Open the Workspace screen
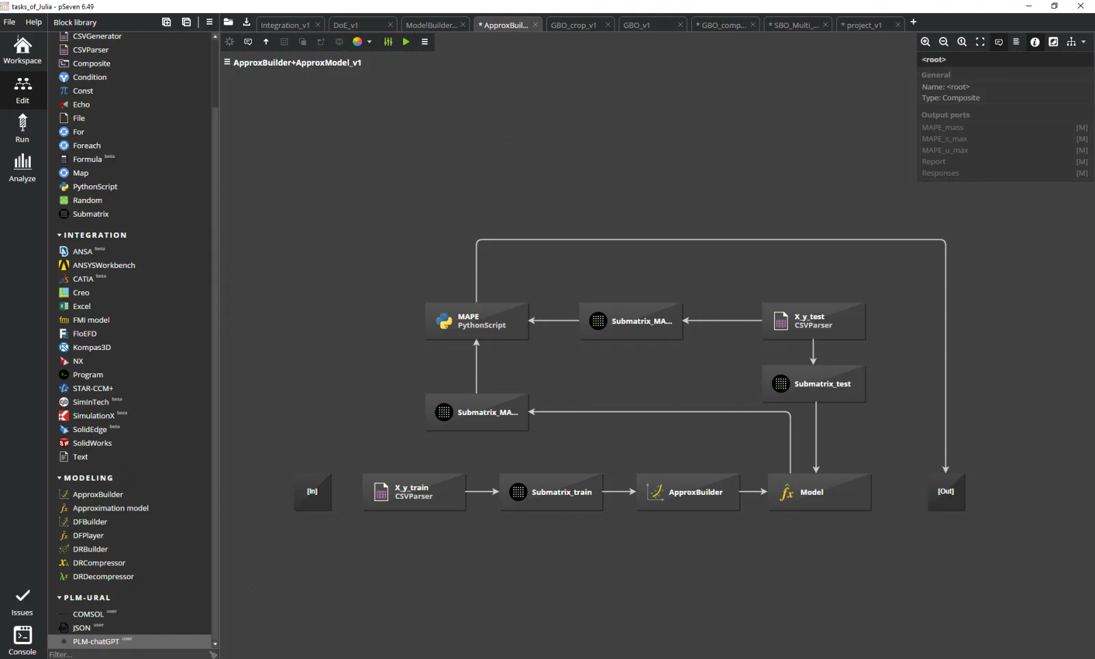This screenshot has height=659, width=1095. point(23,51)
